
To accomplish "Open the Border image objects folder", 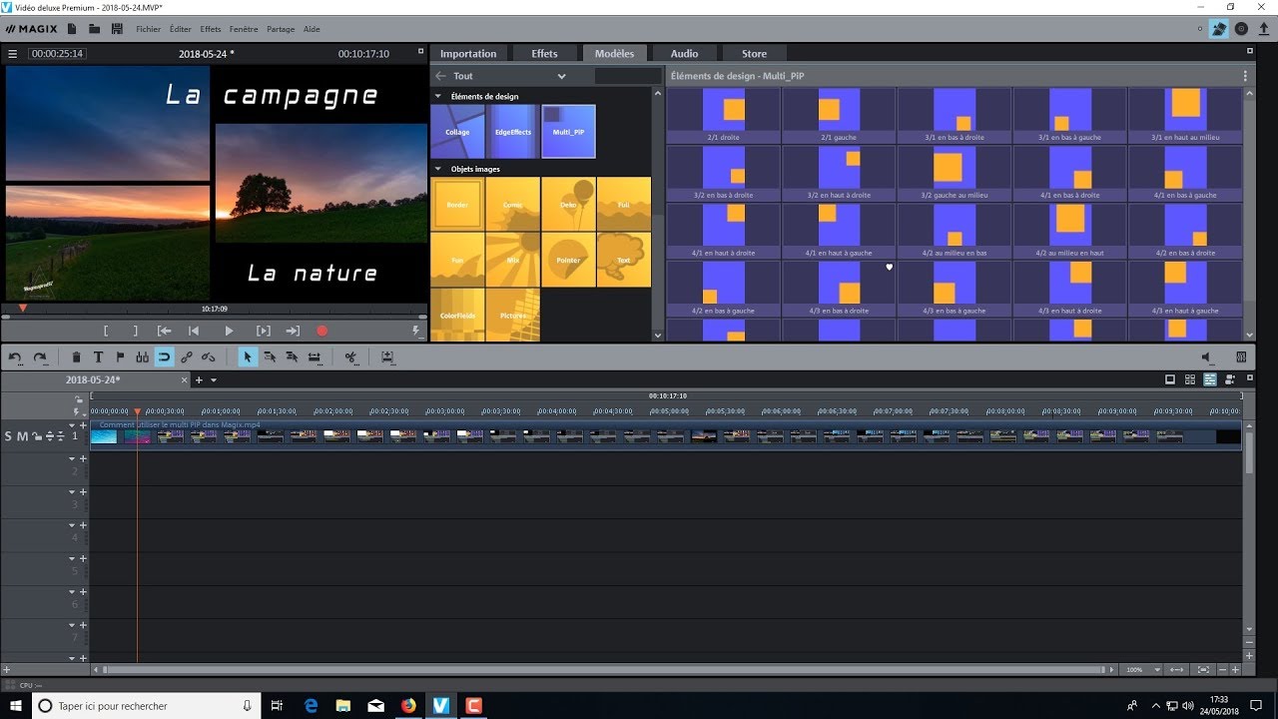I will [457, 205].
